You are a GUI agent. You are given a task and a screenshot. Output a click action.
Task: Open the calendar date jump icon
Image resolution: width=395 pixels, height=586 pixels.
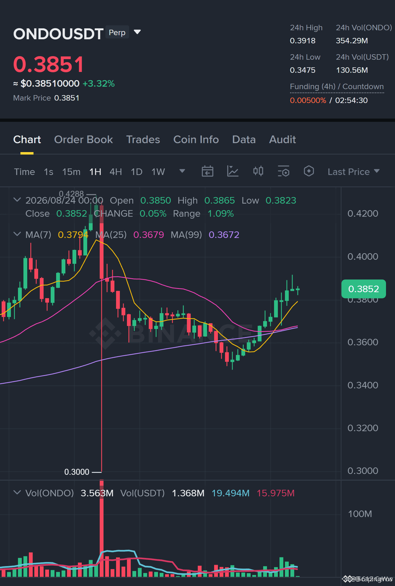tap(207, 171)
